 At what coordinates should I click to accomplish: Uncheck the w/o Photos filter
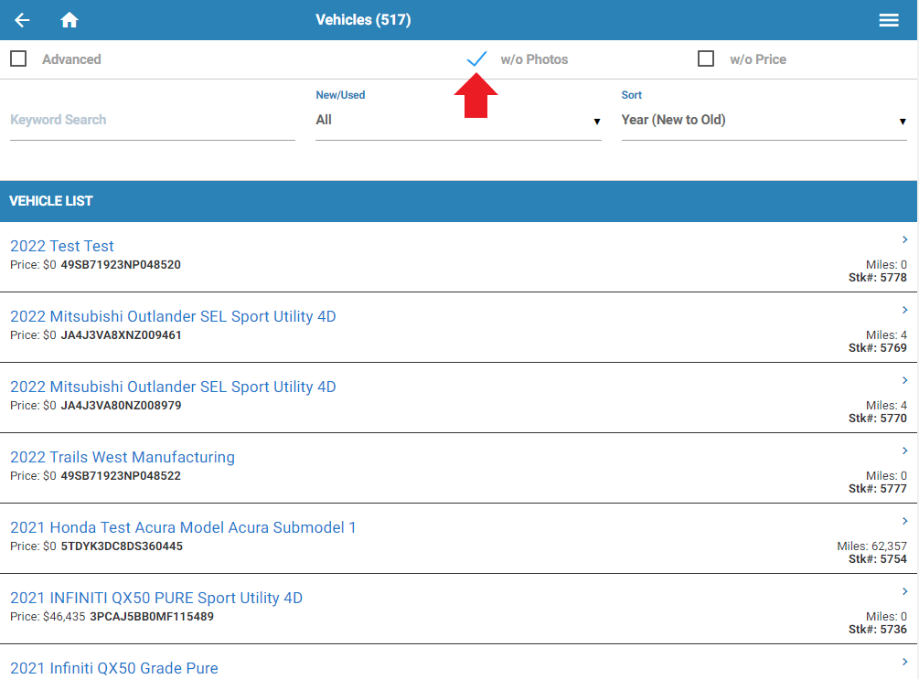pos(476,58)
